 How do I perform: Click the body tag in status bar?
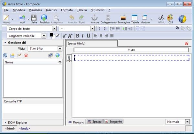[x=25, y=129]
